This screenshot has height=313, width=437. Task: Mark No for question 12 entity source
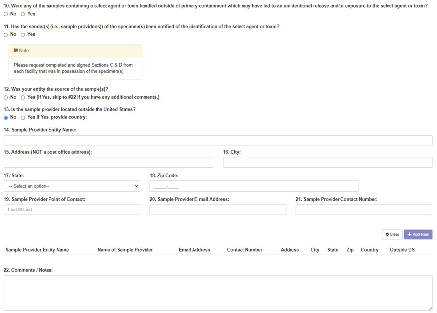6,98
